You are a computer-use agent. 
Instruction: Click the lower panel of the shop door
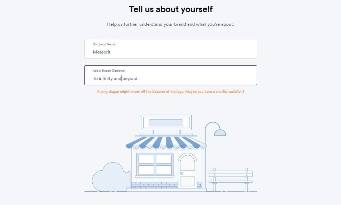(x=187, y=181)
